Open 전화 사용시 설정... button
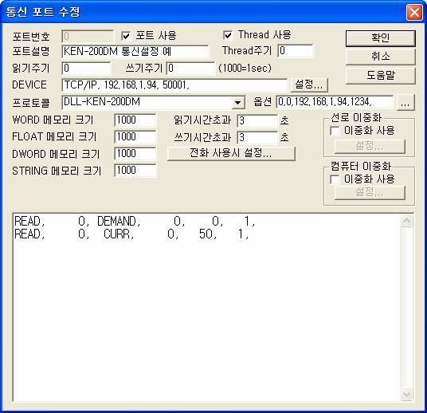This screenshot has width=427, height=413. tap(231, 153)
